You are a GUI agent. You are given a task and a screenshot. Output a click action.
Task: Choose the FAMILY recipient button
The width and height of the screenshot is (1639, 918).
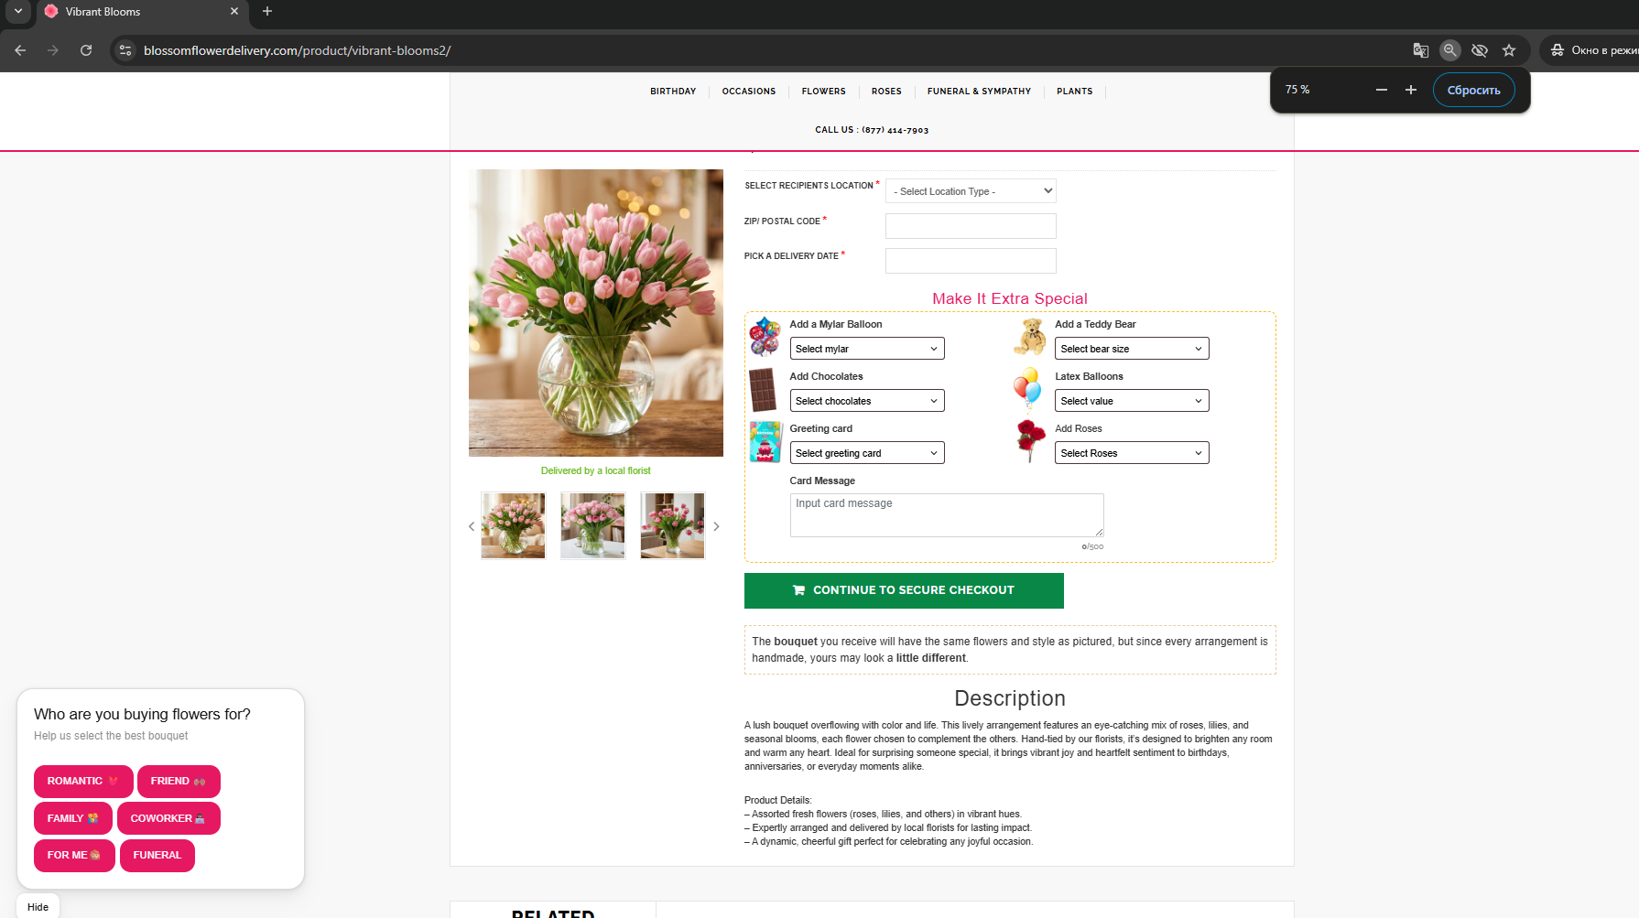pos(73,818)
